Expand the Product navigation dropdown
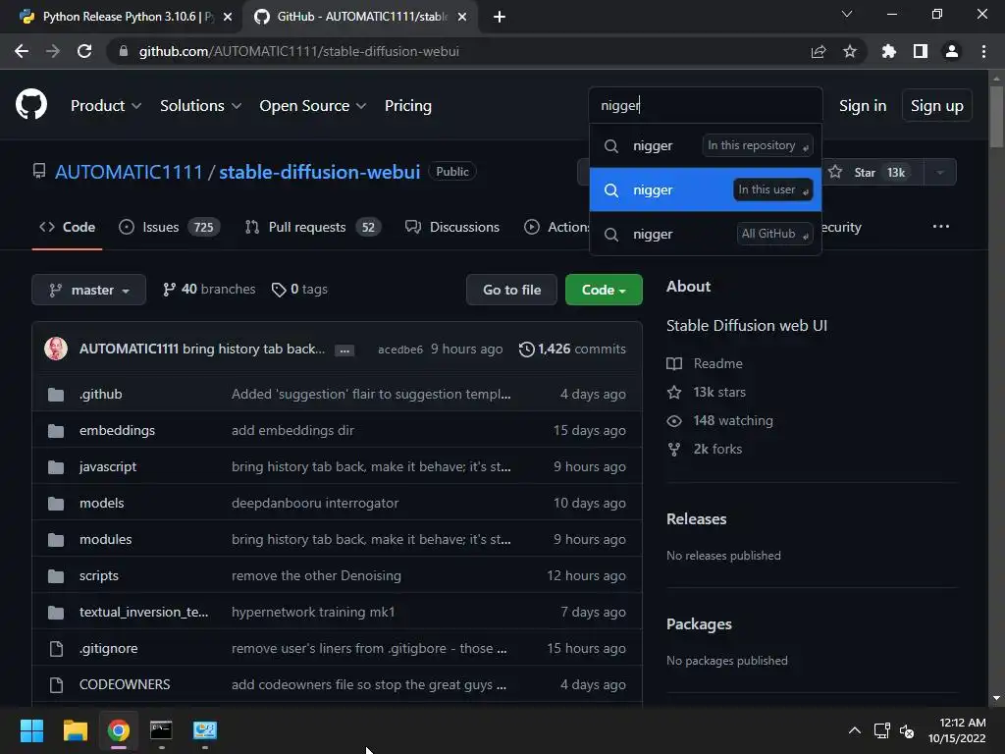The image size is (1005, 754). click(106, 105)
